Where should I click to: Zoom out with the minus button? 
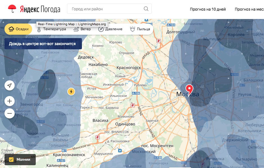10,113
